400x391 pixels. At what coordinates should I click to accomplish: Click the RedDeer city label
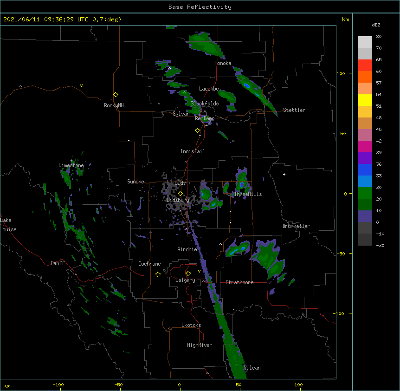(205, 118)
